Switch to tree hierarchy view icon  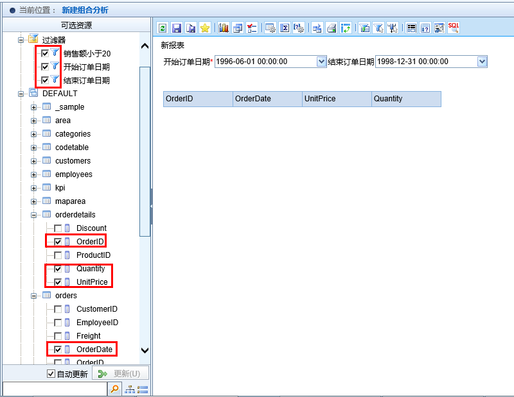130,389
